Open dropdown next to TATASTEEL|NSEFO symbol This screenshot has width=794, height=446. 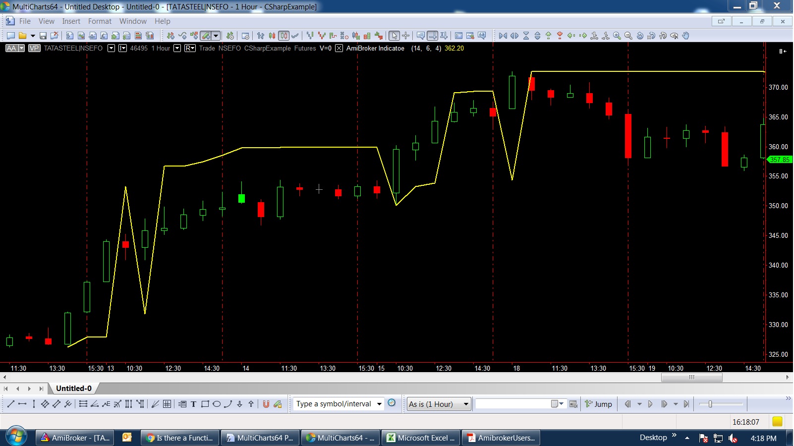coord(111,48)
